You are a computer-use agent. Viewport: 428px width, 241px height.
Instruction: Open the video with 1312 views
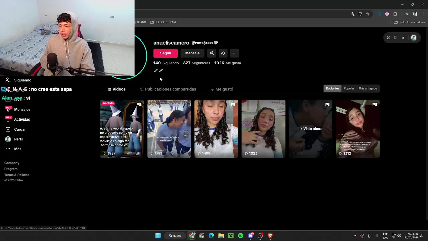pyautogui.click(x=358, y=129)
